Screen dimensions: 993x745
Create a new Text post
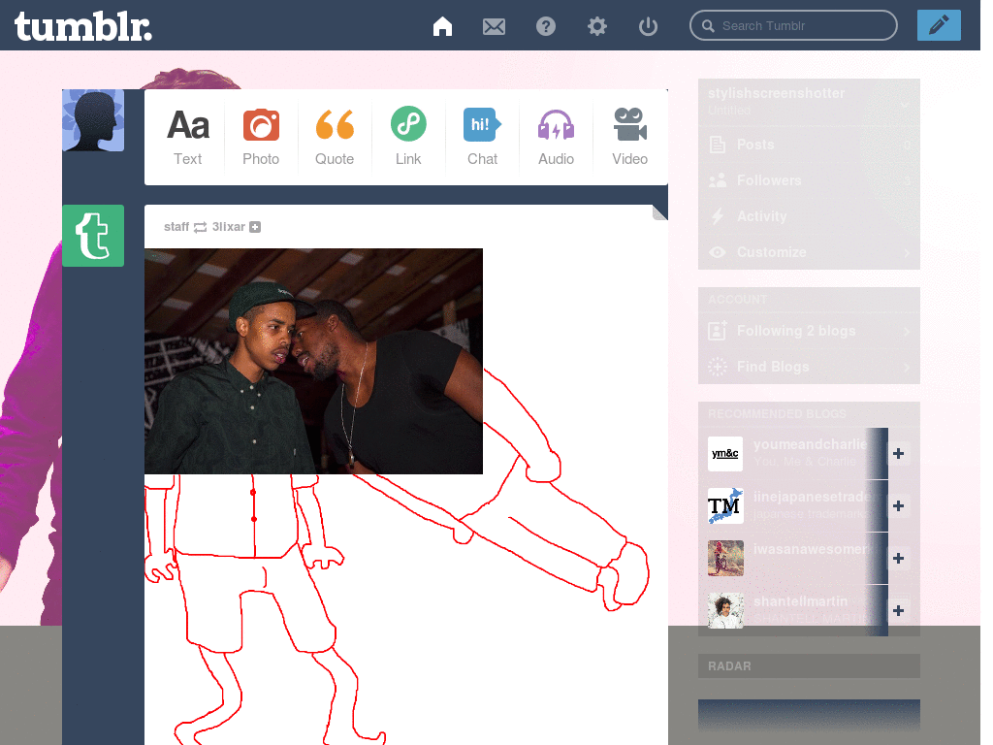pos(188,137)
